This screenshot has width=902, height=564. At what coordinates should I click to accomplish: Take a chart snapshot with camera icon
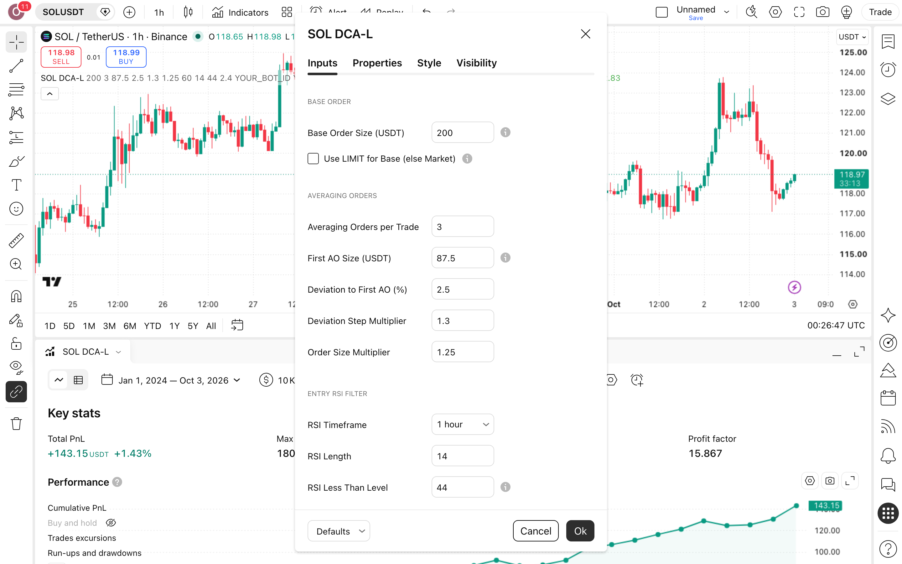tap(823, 12)
